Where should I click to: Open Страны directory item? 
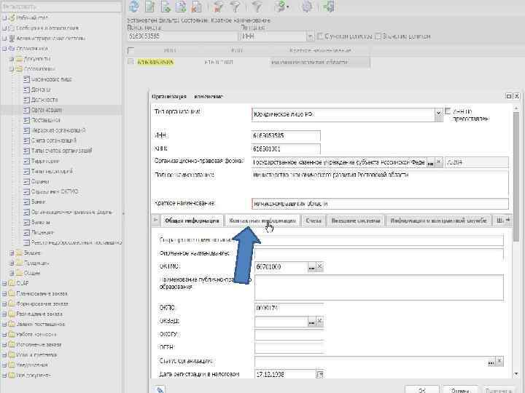point(40,181)
